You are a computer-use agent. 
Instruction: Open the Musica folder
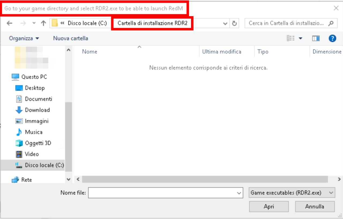[x=33, y=132]
